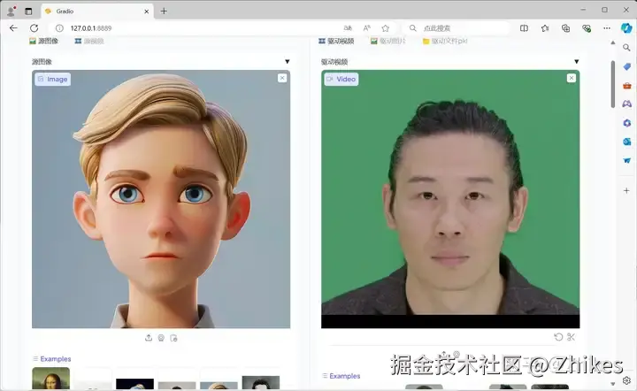This screenshot has width=637, height=391.
Task: Open the 驱动文件pkl tab
Action: coord(445,41)
